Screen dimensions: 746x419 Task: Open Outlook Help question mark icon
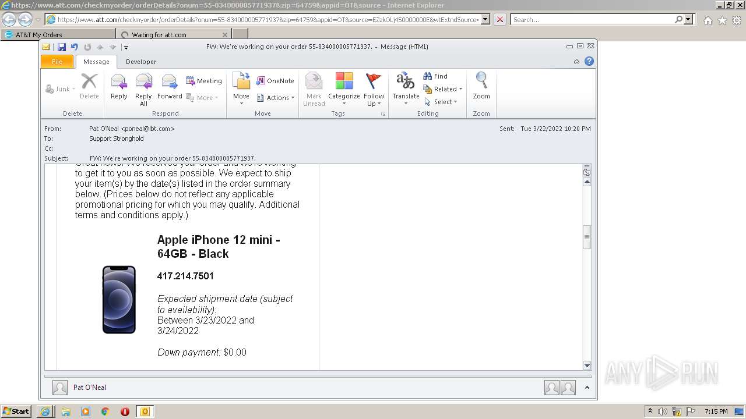coord(589,61)
